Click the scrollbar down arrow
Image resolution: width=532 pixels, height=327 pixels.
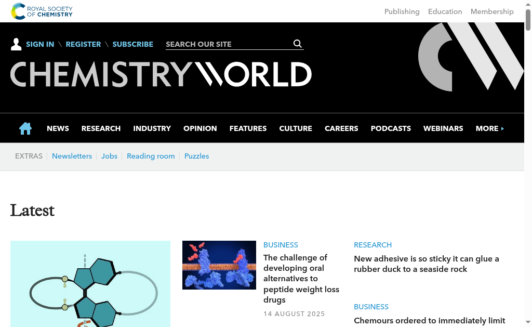pos(528,322)
